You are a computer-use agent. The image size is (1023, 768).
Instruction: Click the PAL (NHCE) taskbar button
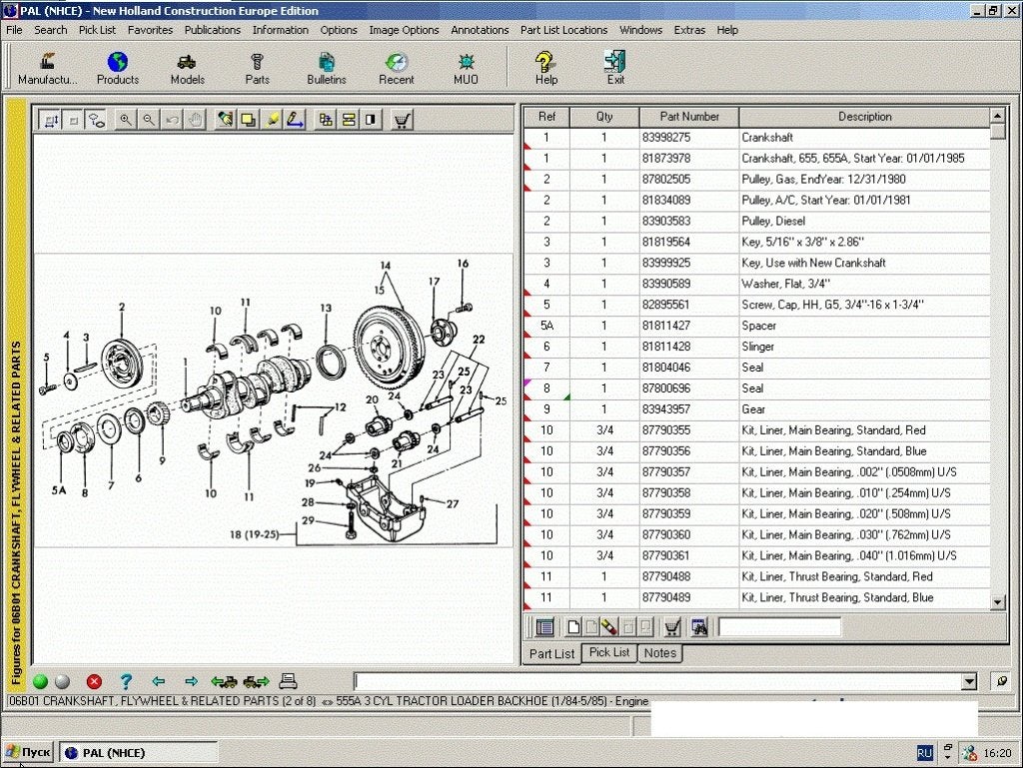tap(138, 752)
